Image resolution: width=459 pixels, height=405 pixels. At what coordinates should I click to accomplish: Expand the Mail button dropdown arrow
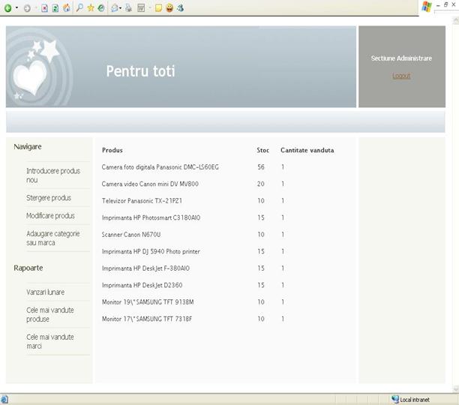pos(122,7)
